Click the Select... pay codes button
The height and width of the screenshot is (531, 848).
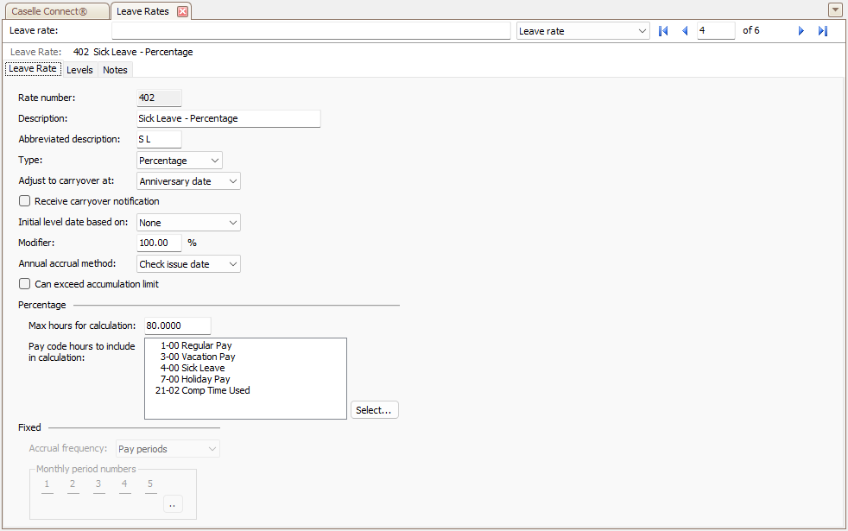(x=374, y=410)
